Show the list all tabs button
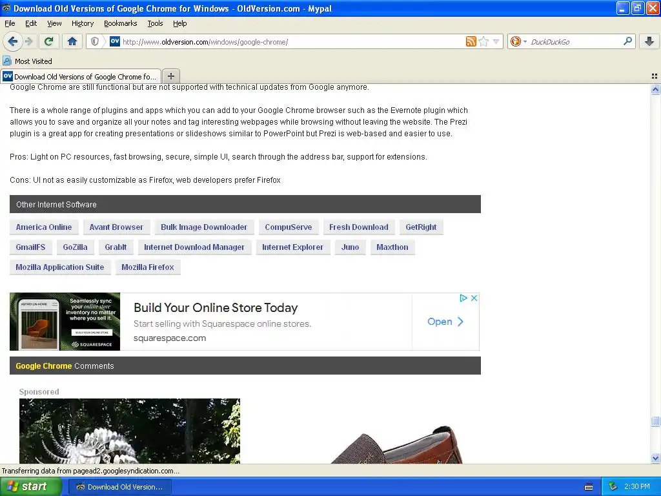This screenshot has width=661, height=496. point(655,76)
